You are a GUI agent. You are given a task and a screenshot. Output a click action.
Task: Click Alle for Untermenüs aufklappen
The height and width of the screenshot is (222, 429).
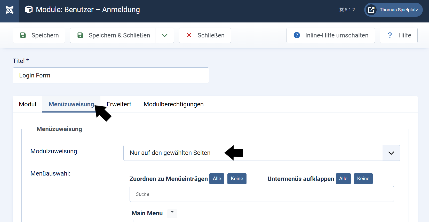point(343,179)
